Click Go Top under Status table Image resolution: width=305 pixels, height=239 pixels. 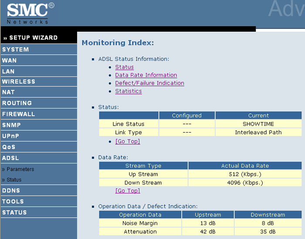[x=128, y=141]
